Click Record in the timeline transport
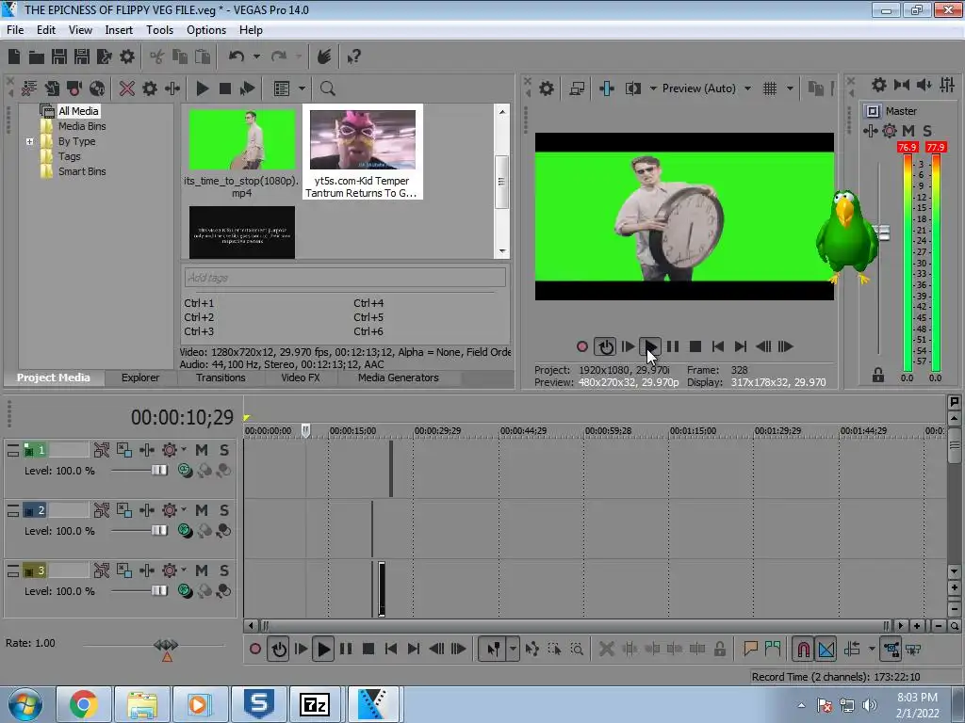This screenshot has height=723, width=965. (254, 649)
